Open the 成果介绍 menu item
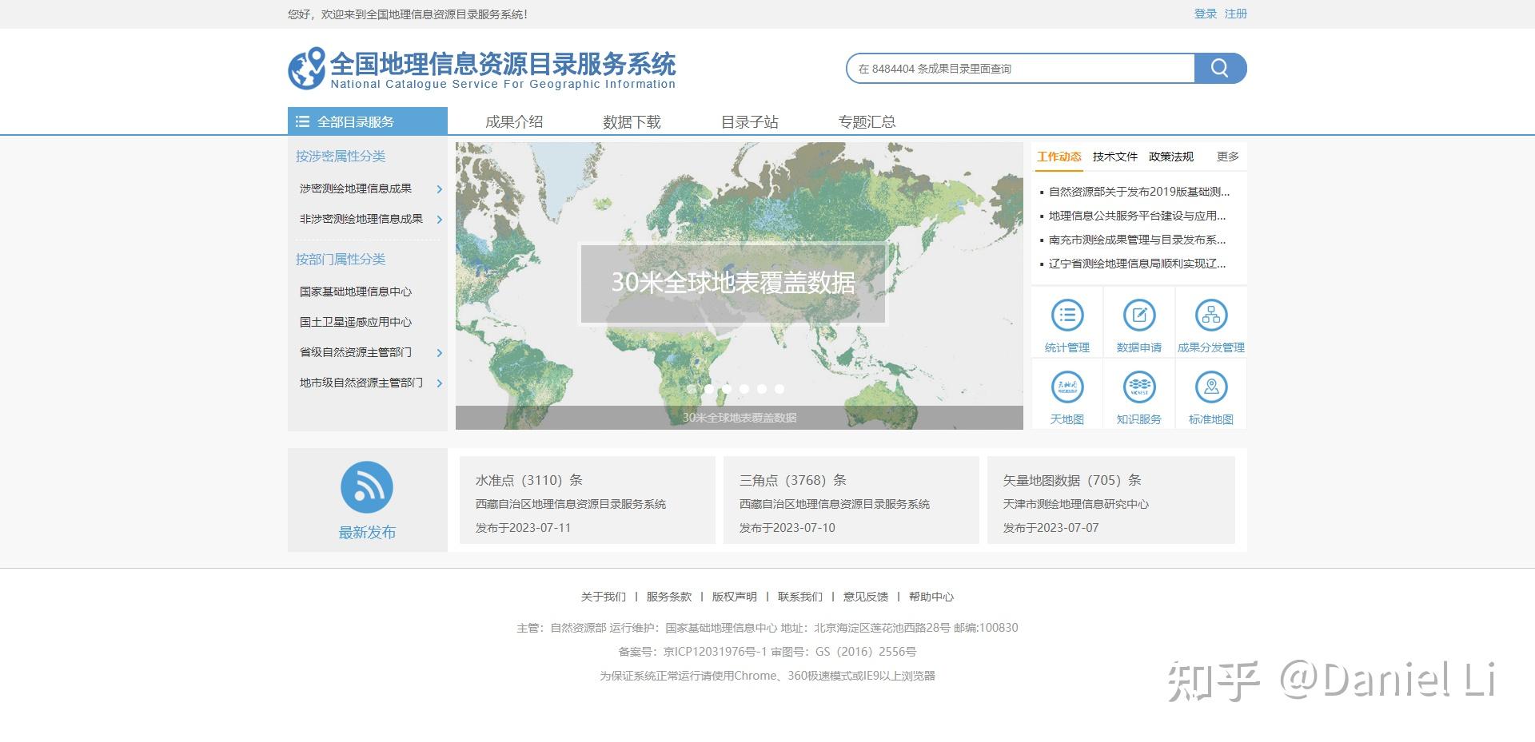 (x=514, y=122)
